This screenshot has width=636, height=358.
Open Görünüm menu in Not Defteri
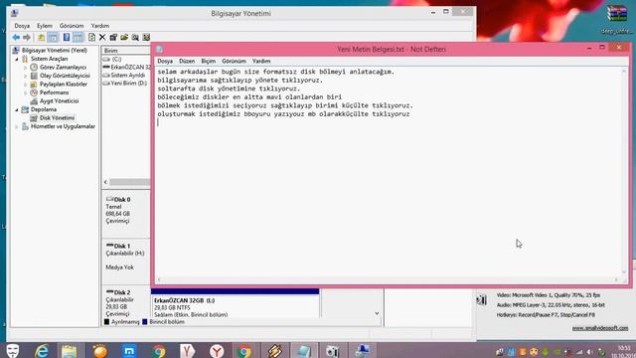point(235,61)
